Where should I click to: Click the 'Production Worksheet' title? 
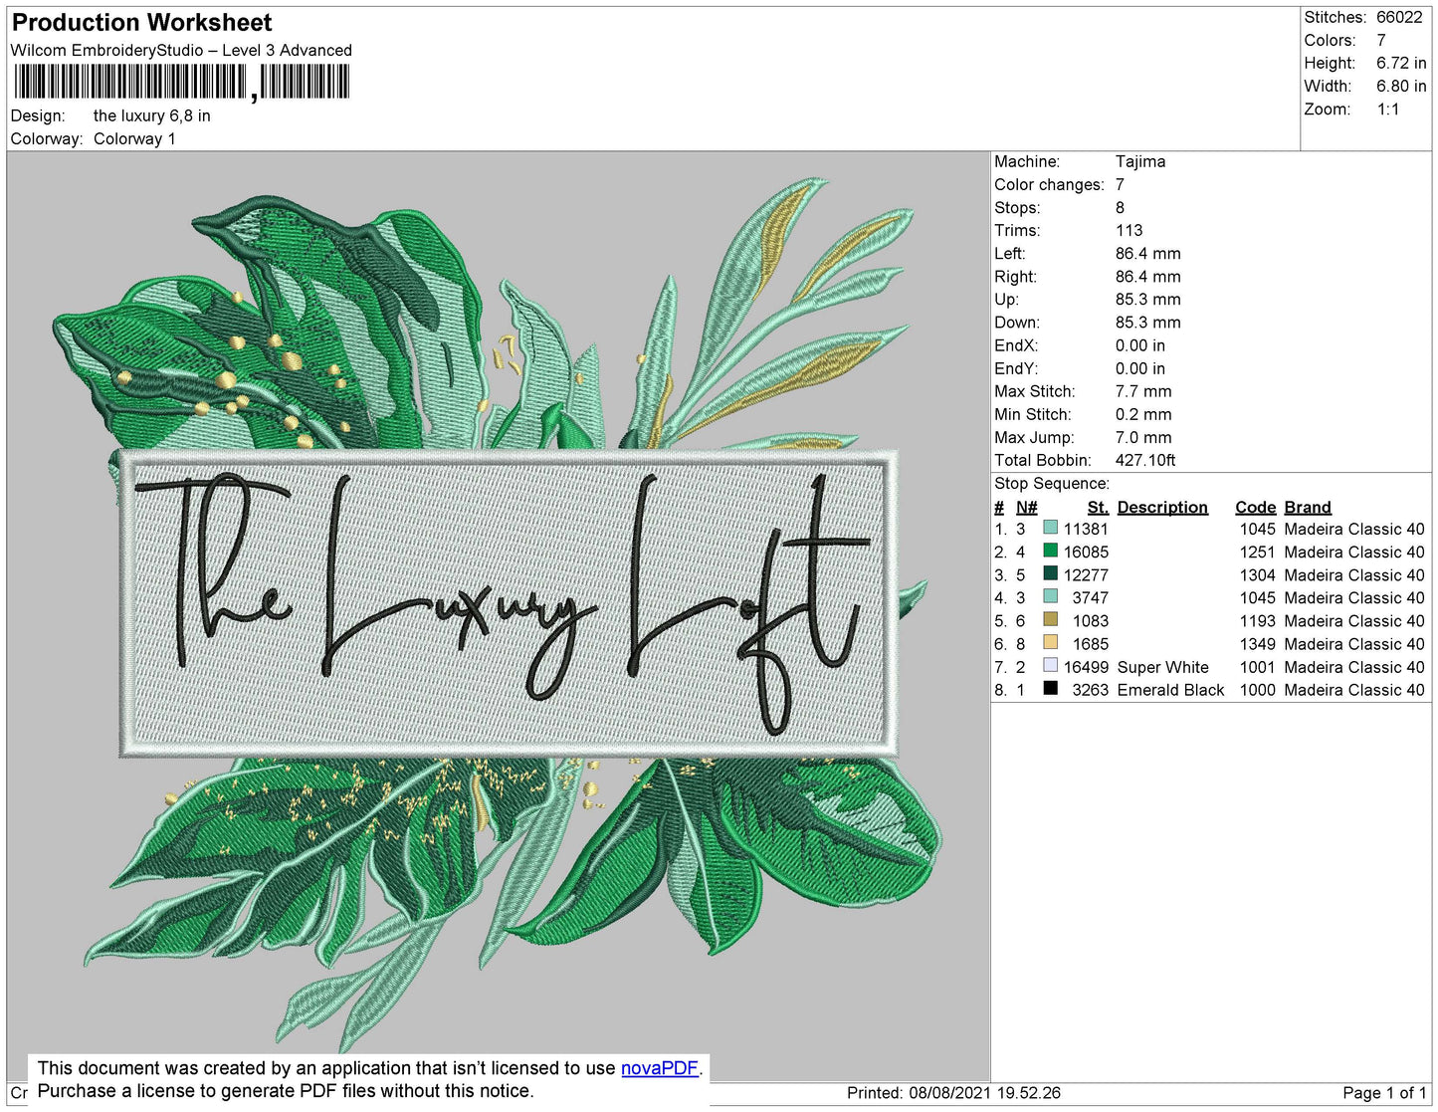141,23
